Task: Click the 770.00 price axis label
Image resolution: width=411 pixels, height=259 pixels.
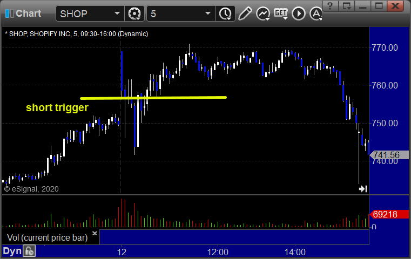Action: [385, 47]
